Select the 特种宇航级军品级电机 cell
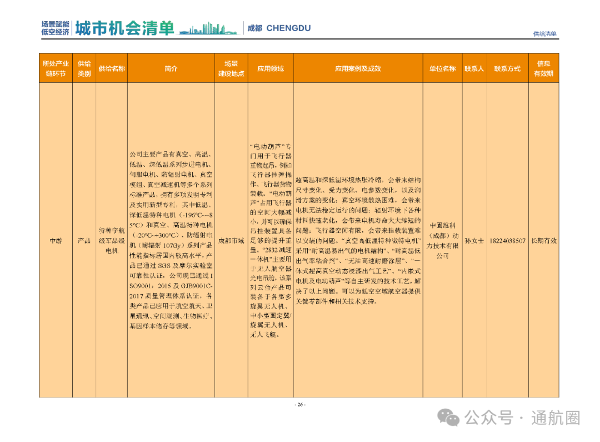The width and height of the screenshot is (600, 442). pos(112,241)
